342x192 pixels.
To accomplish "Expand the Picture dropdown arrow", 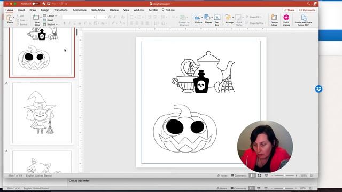I will pos(202,17).
